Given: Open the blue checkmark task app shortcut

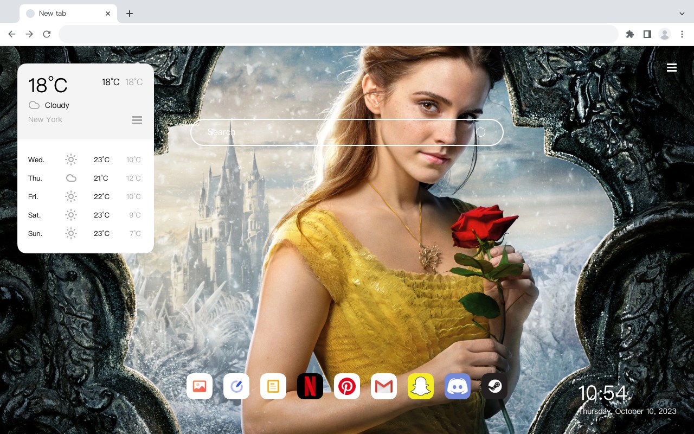Looking at the screenshot, I should coord(236,386).
